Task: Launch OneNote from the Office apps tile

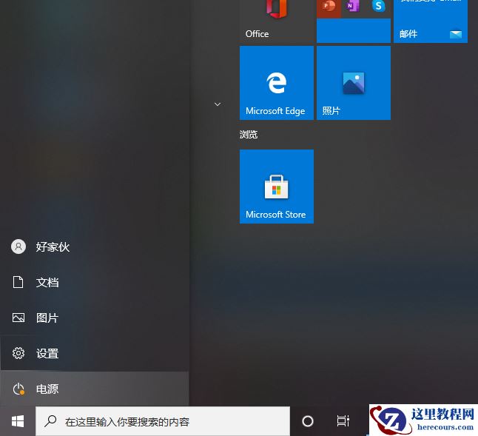Action: [x=353, y=7]
